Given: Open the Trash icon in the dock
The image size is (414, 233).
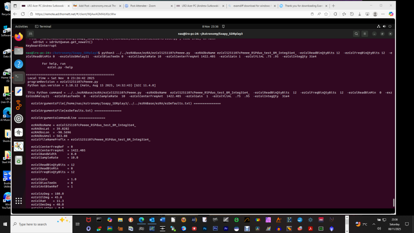Looking at the screenshot, I should [19, 161].
